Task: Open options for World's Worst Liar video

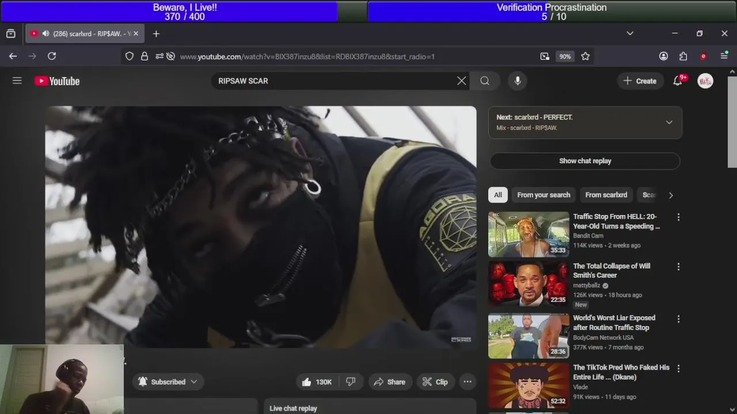Action: coord(678,319)
